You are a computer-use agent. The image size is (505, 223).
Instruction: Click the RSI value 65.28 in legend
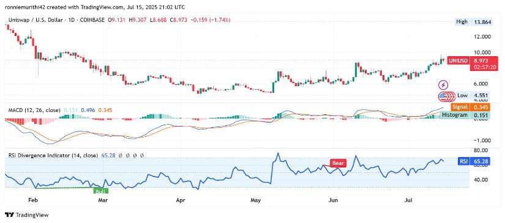click(108, 156)
